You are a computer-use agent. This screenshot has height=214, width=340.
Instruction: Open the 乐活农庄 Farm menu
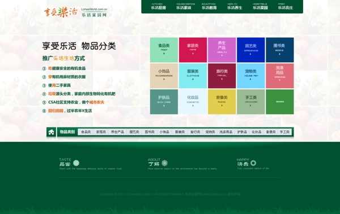point(286,6)
